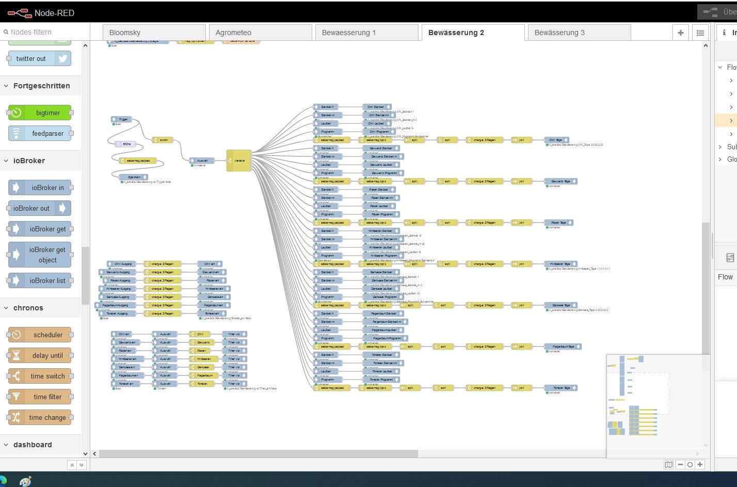Click the navigator minimap viewport
The width and height of the screenshot is (737, 487).
(x=639, y=393)
